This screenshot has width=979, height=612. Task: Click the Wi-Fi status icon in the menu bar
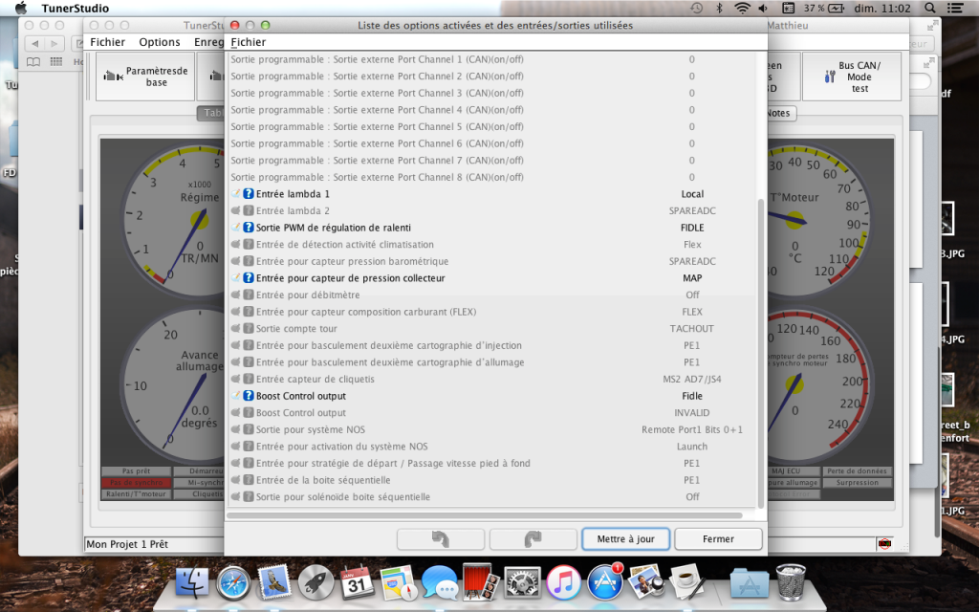(742, 8)
